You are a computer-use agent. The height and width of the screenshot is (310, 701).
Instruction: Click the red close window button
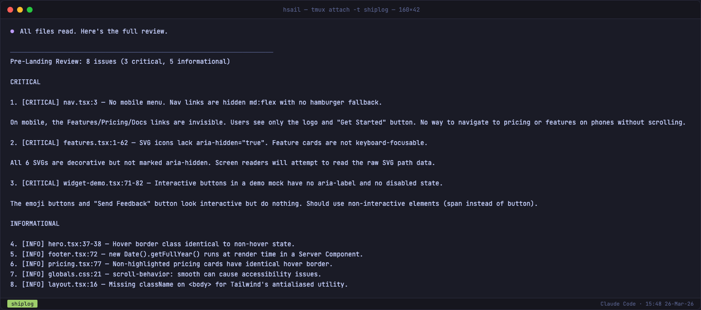(10, 10)
